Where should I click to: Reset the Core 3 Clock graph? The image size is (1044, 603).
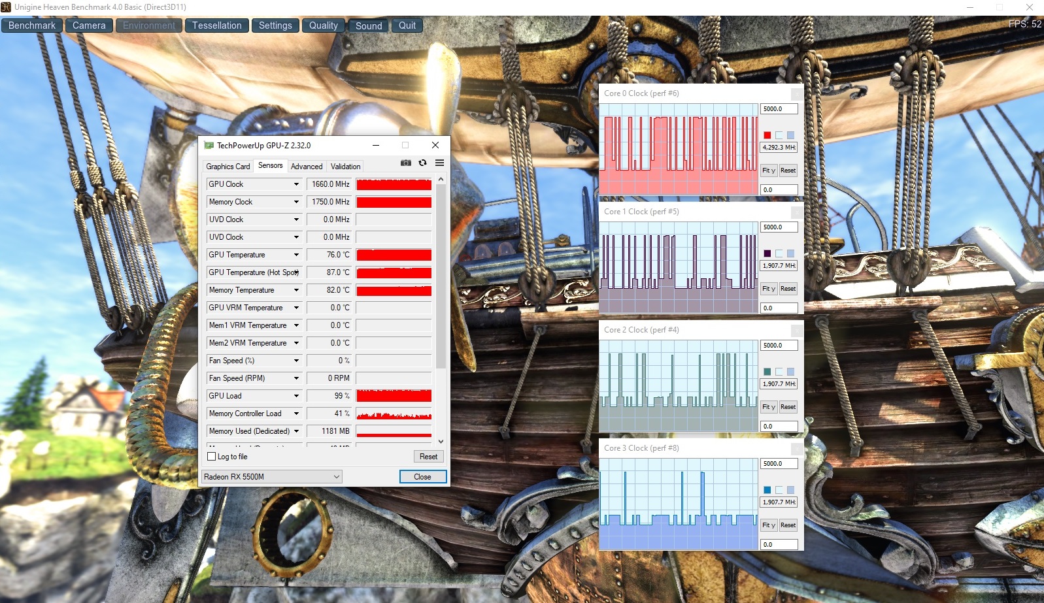point(788,525)
